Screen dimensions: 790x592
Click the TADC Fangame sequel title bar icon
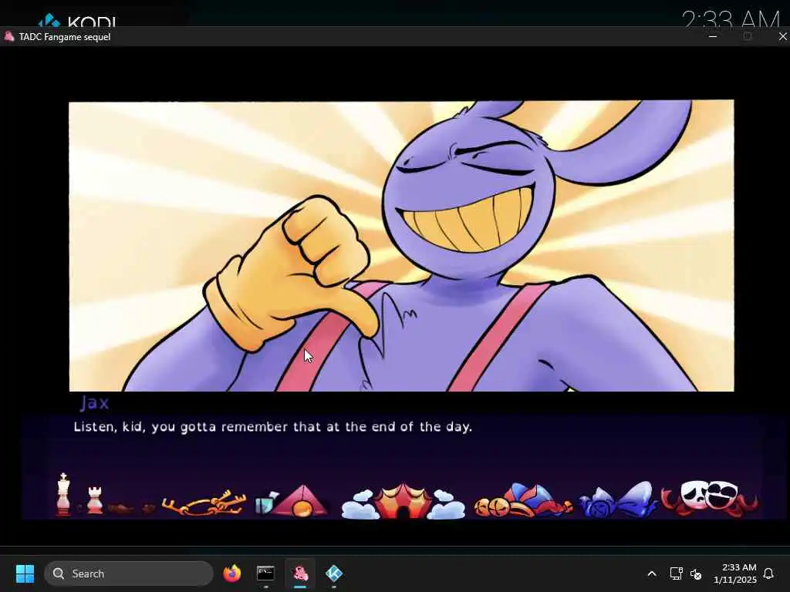pos(8,37)
